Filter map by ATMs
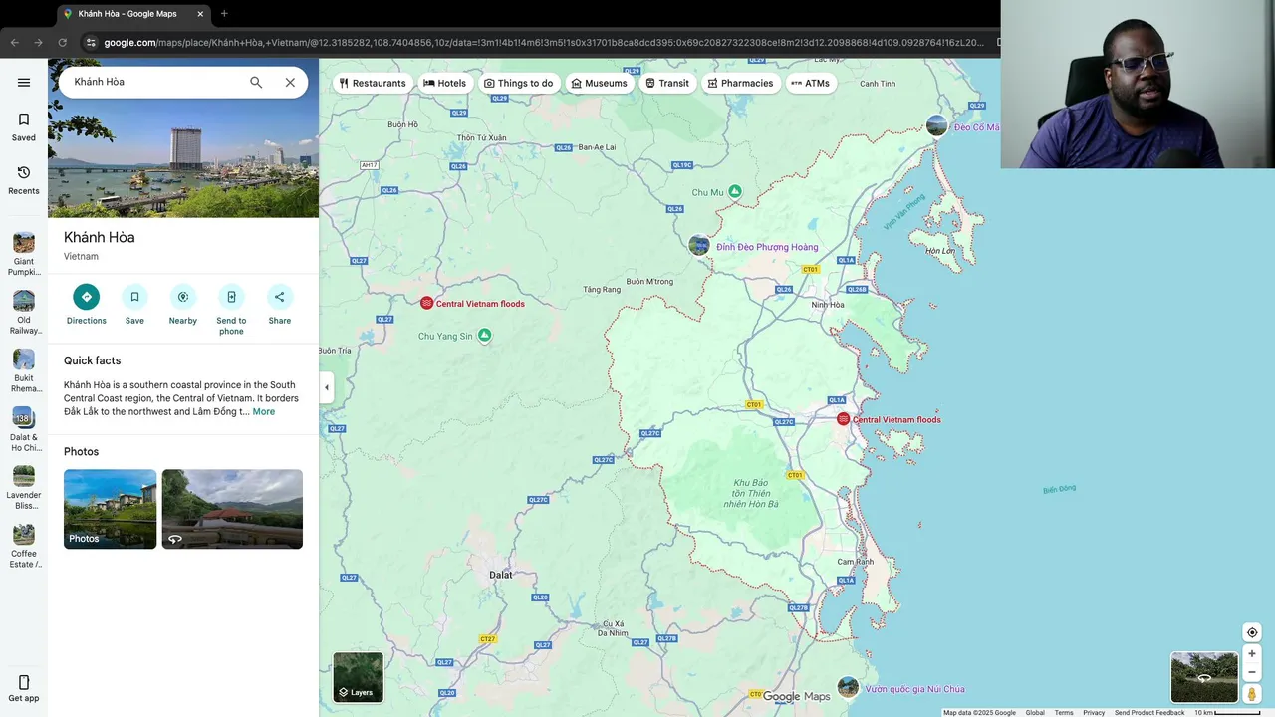 (810, 83)
